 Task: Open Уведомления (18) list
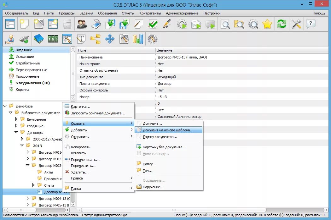[x=33, y=83]
